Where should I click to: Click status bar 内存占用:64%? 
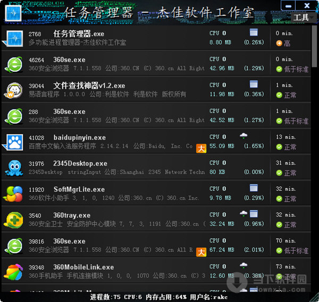click(166, 297)
